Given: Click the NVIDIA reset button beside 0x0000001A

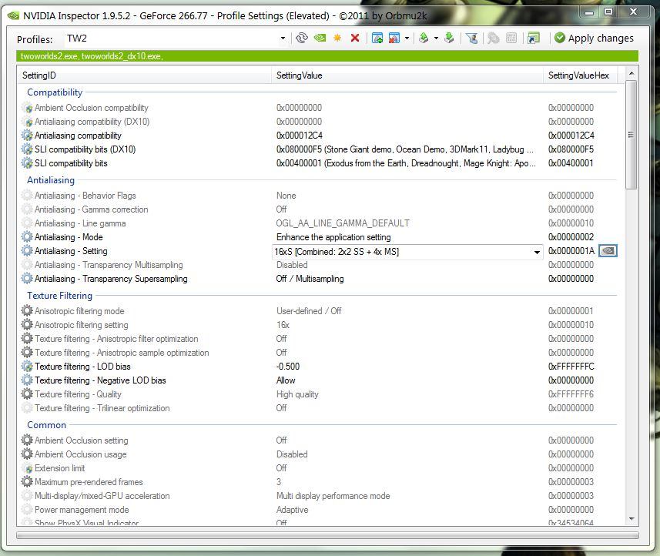Looking at the screenshot, I should pyautogui.click(x=608, y=251).
